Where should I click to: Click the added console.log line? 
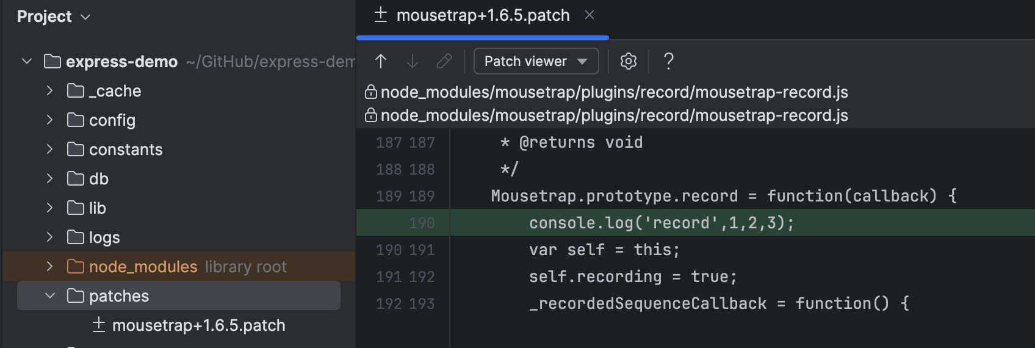click(661, 223)
